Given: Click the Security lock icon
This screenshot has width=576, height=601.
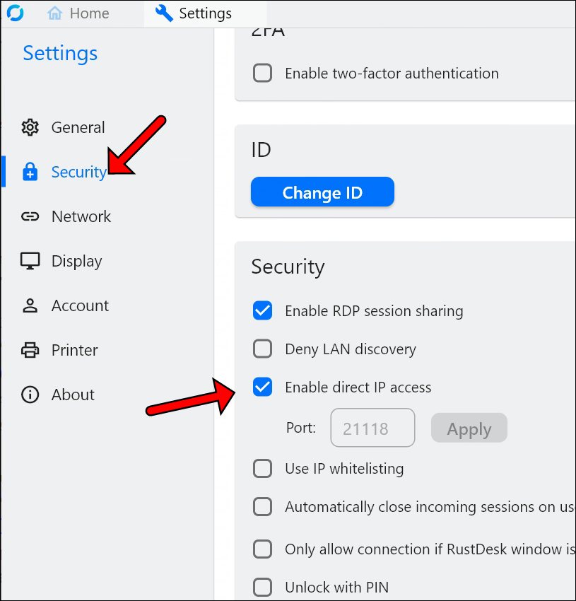Looking at the screenshot, I should pyautogui.click(x=30, y=172).
